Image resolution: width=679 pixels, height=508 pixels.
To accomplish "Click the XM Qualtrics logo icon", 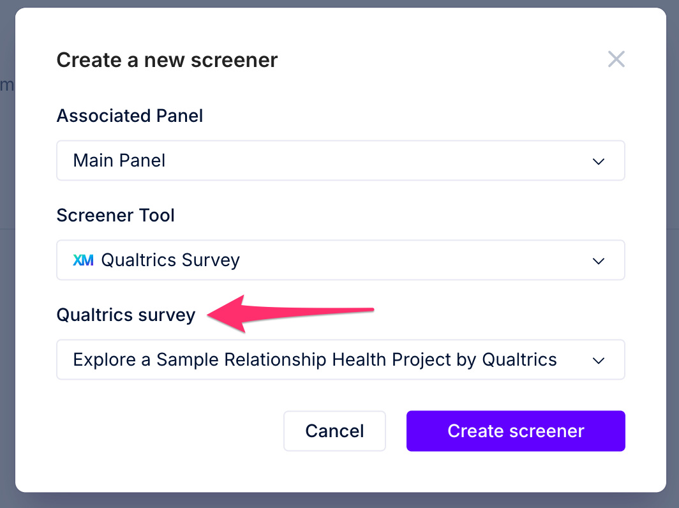I will pos(83,260).
